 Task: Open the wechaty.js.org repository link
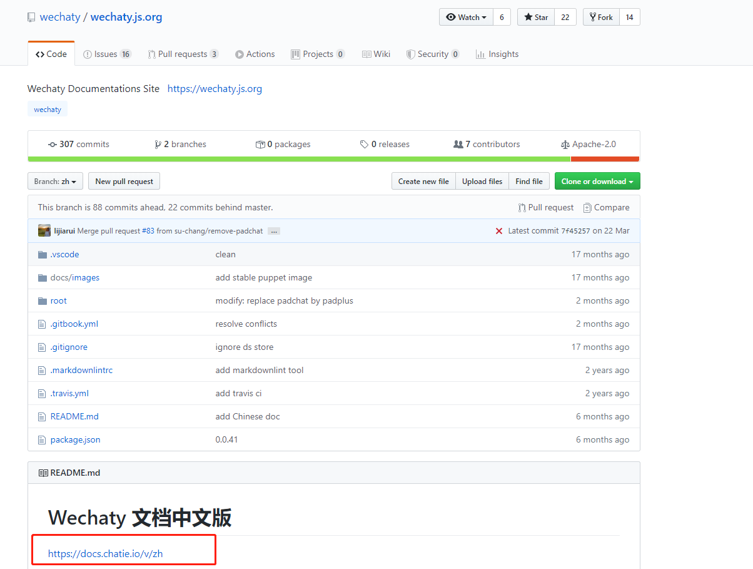(x=126, y=17)
